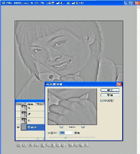Click the 100% zoom value in High Pass dialog
140x154 pixels.
(72, 127)
